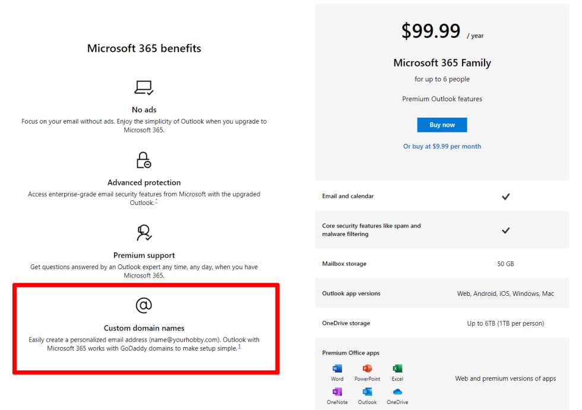
Task: Click the Core security features checkmark
Action: (505, 231)
